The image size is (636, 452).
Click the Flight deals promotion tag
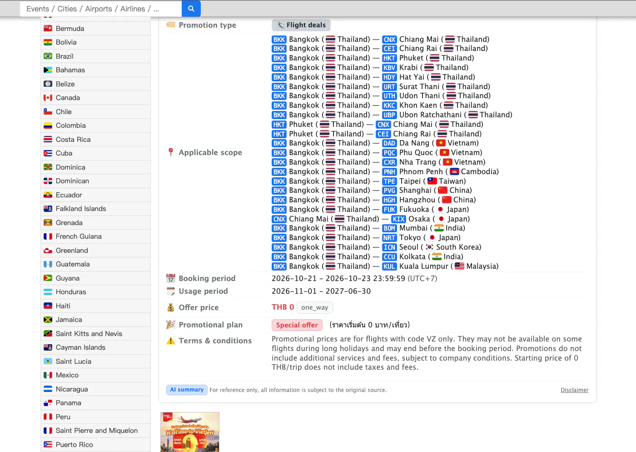301,25
